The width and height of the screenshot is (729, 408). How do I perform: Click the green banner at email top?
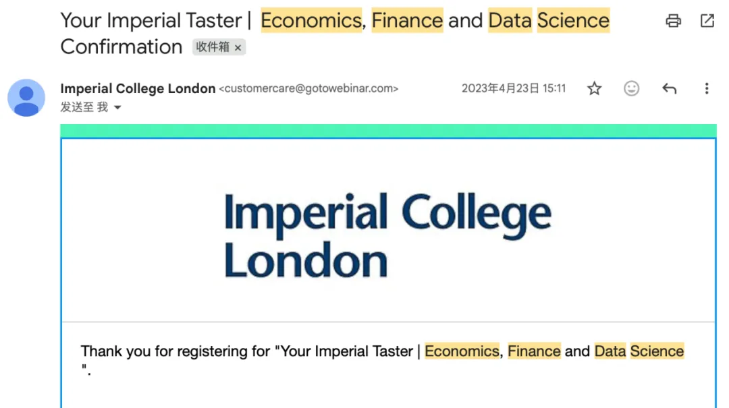click(388, 131)
